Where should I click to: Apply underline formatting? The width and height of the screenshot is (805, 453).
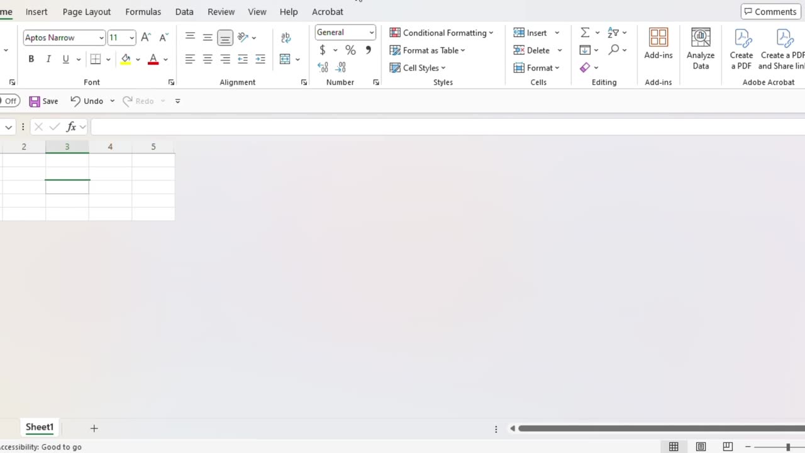65,59
